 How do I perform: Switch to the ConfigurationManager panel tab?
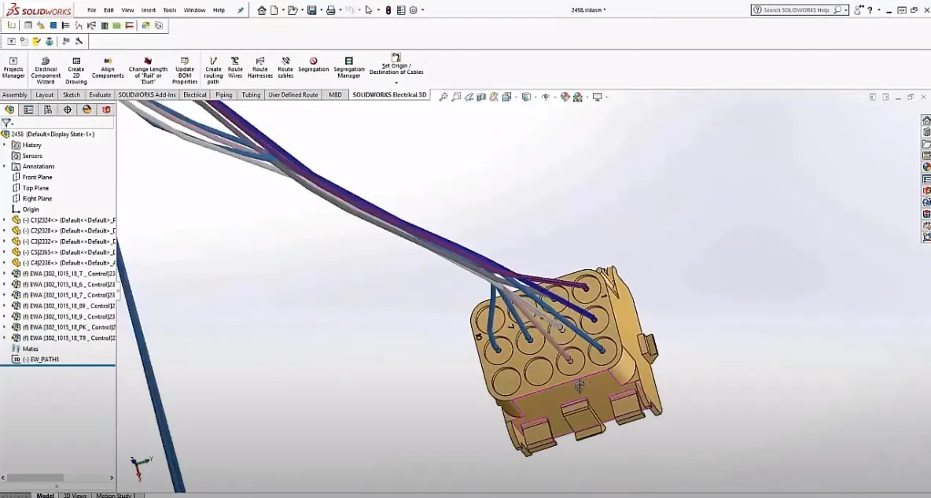(x=48, y=110)
